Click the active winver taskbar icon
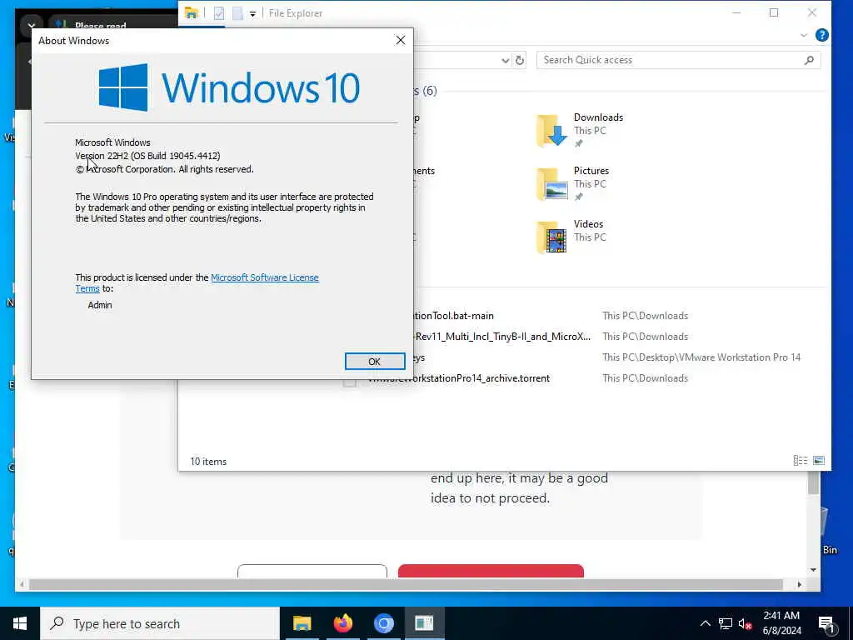 click(x=424, y=623)
